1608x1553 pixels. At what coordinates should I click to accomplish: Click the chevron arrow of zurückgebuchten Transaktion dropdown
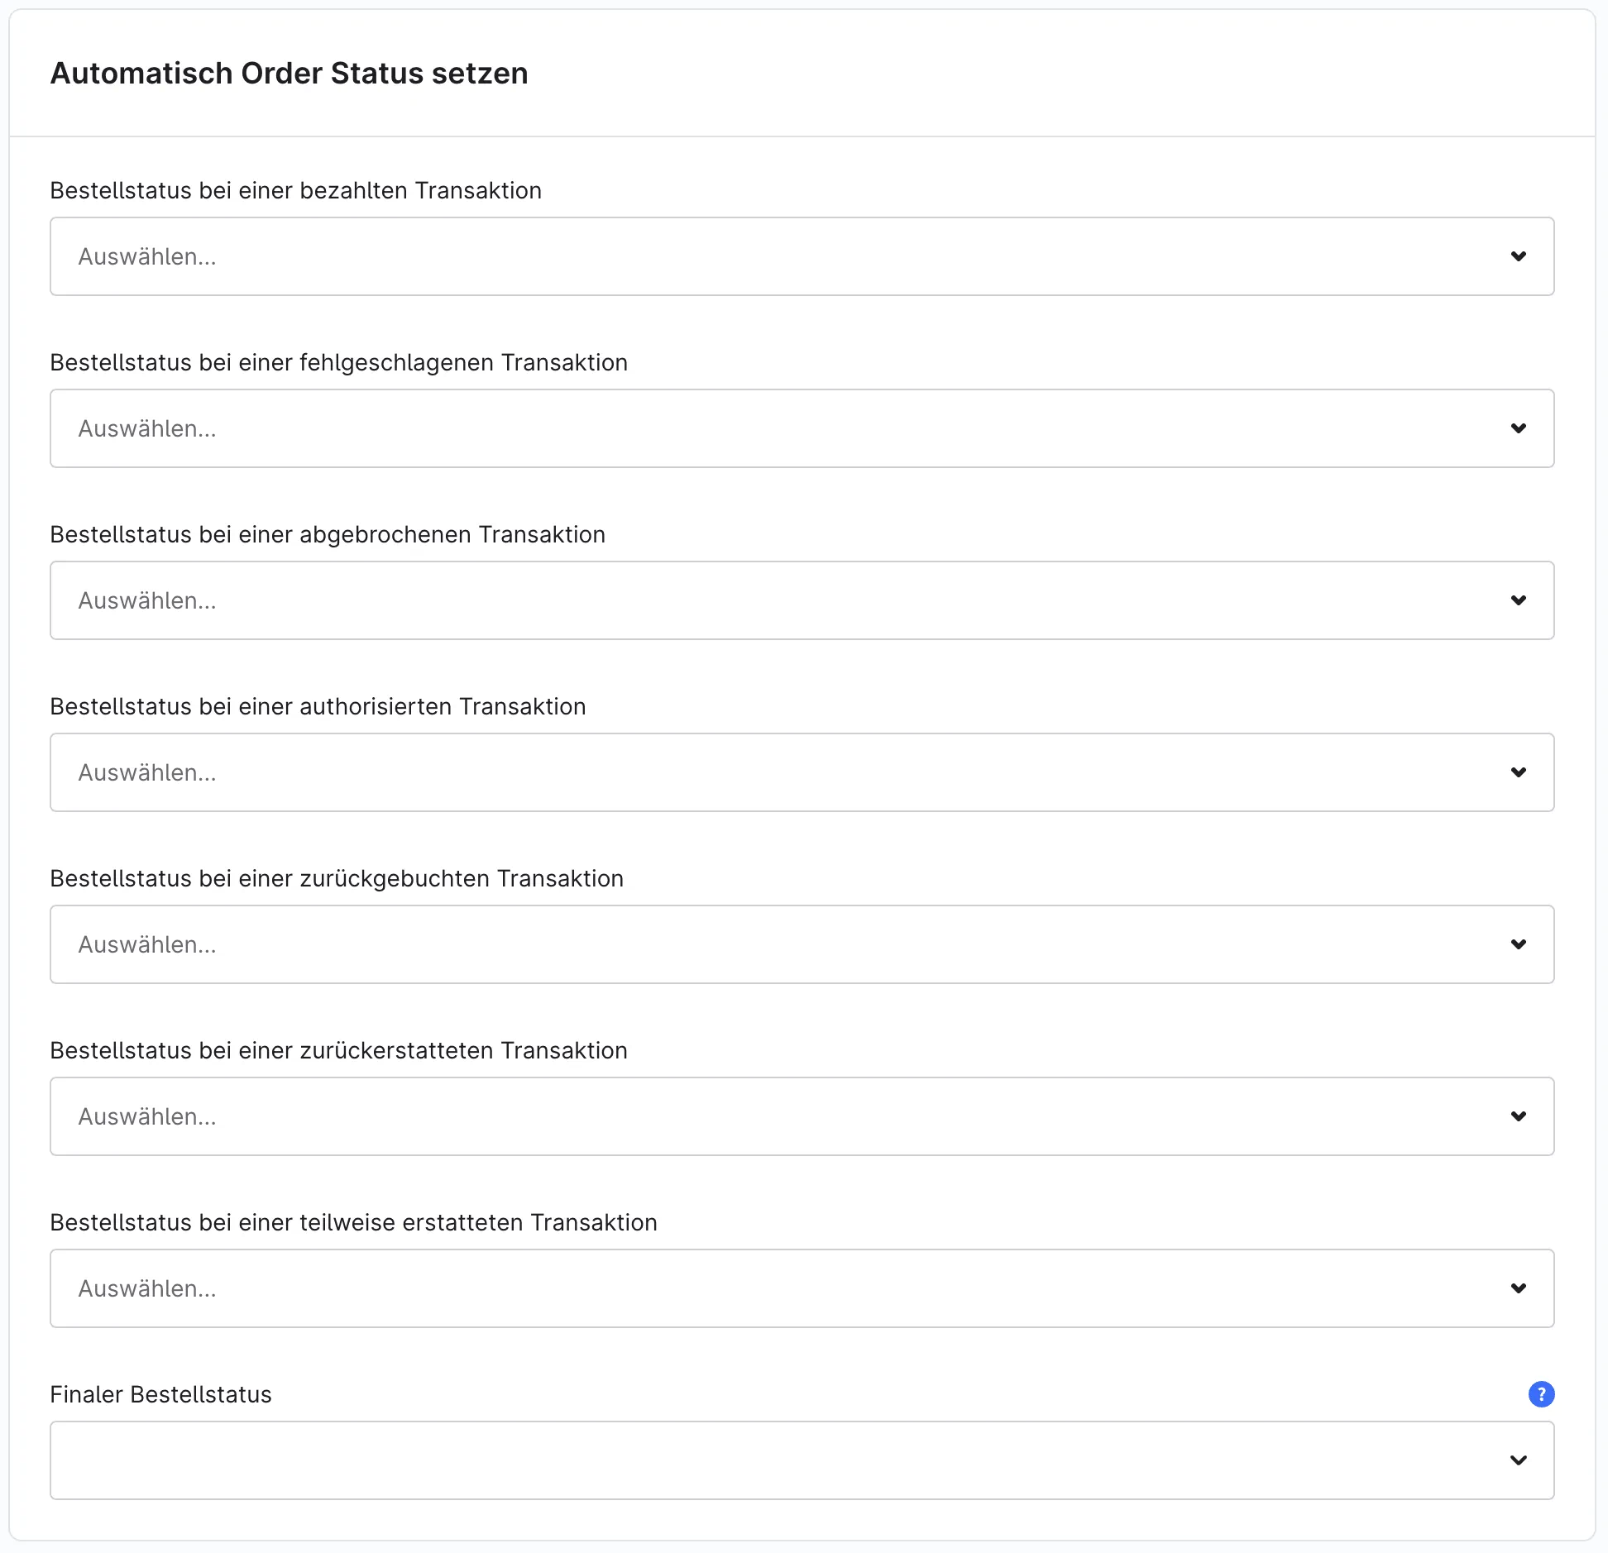[x=1519, y=944]
